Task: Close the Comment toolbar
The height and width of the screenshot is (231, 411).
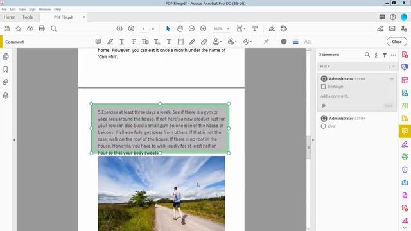Action: [397, 42]
